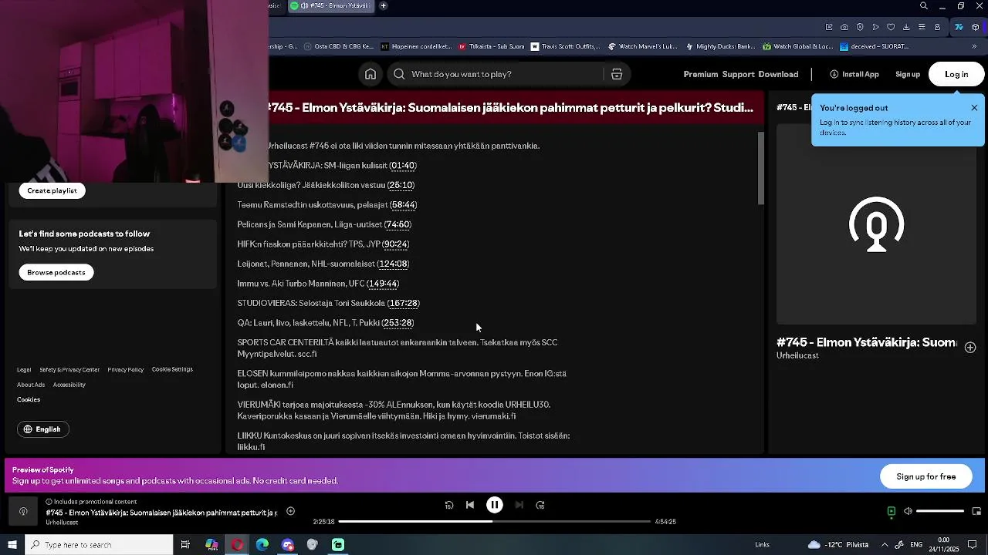
Task: Open Microsoft Edge from the taskbar
Action: pos(262,545)
